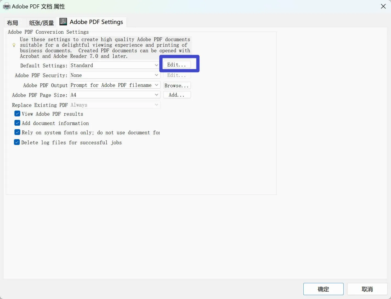Disable Add document information

click(17, 123)
